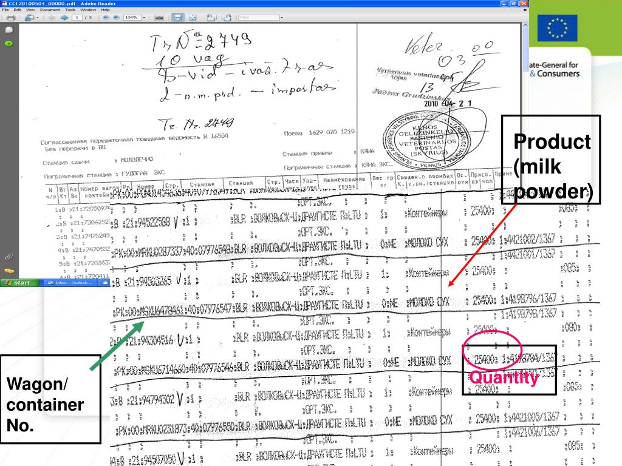Click the rotate counterclockwise page icon
This screenshot has width=622, height=466.
click(x=211, y=18)
